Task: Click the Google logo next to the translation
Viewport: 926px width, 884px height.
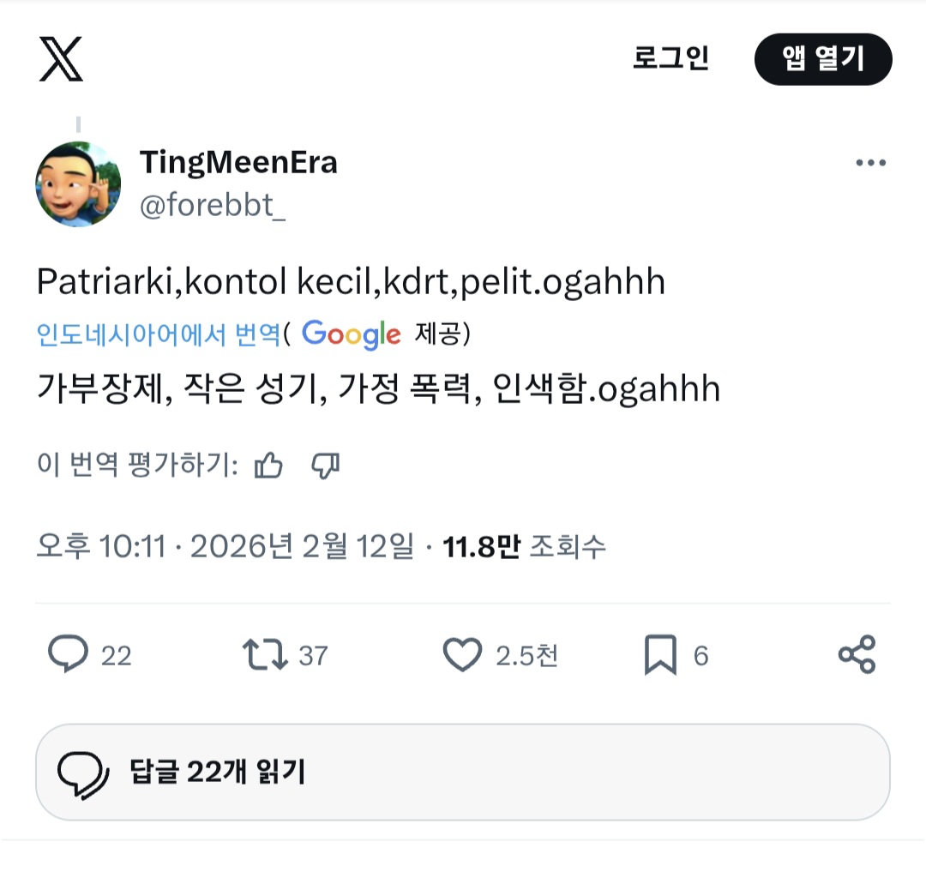Action: tap(350, 334)
